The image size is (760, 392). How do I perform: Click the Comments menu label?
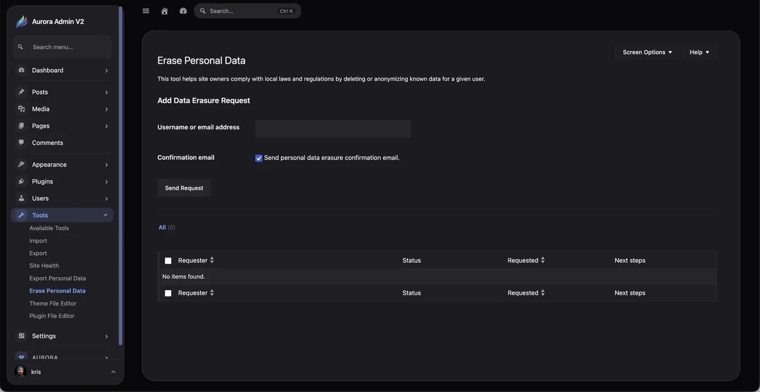(x=47, y=143)
